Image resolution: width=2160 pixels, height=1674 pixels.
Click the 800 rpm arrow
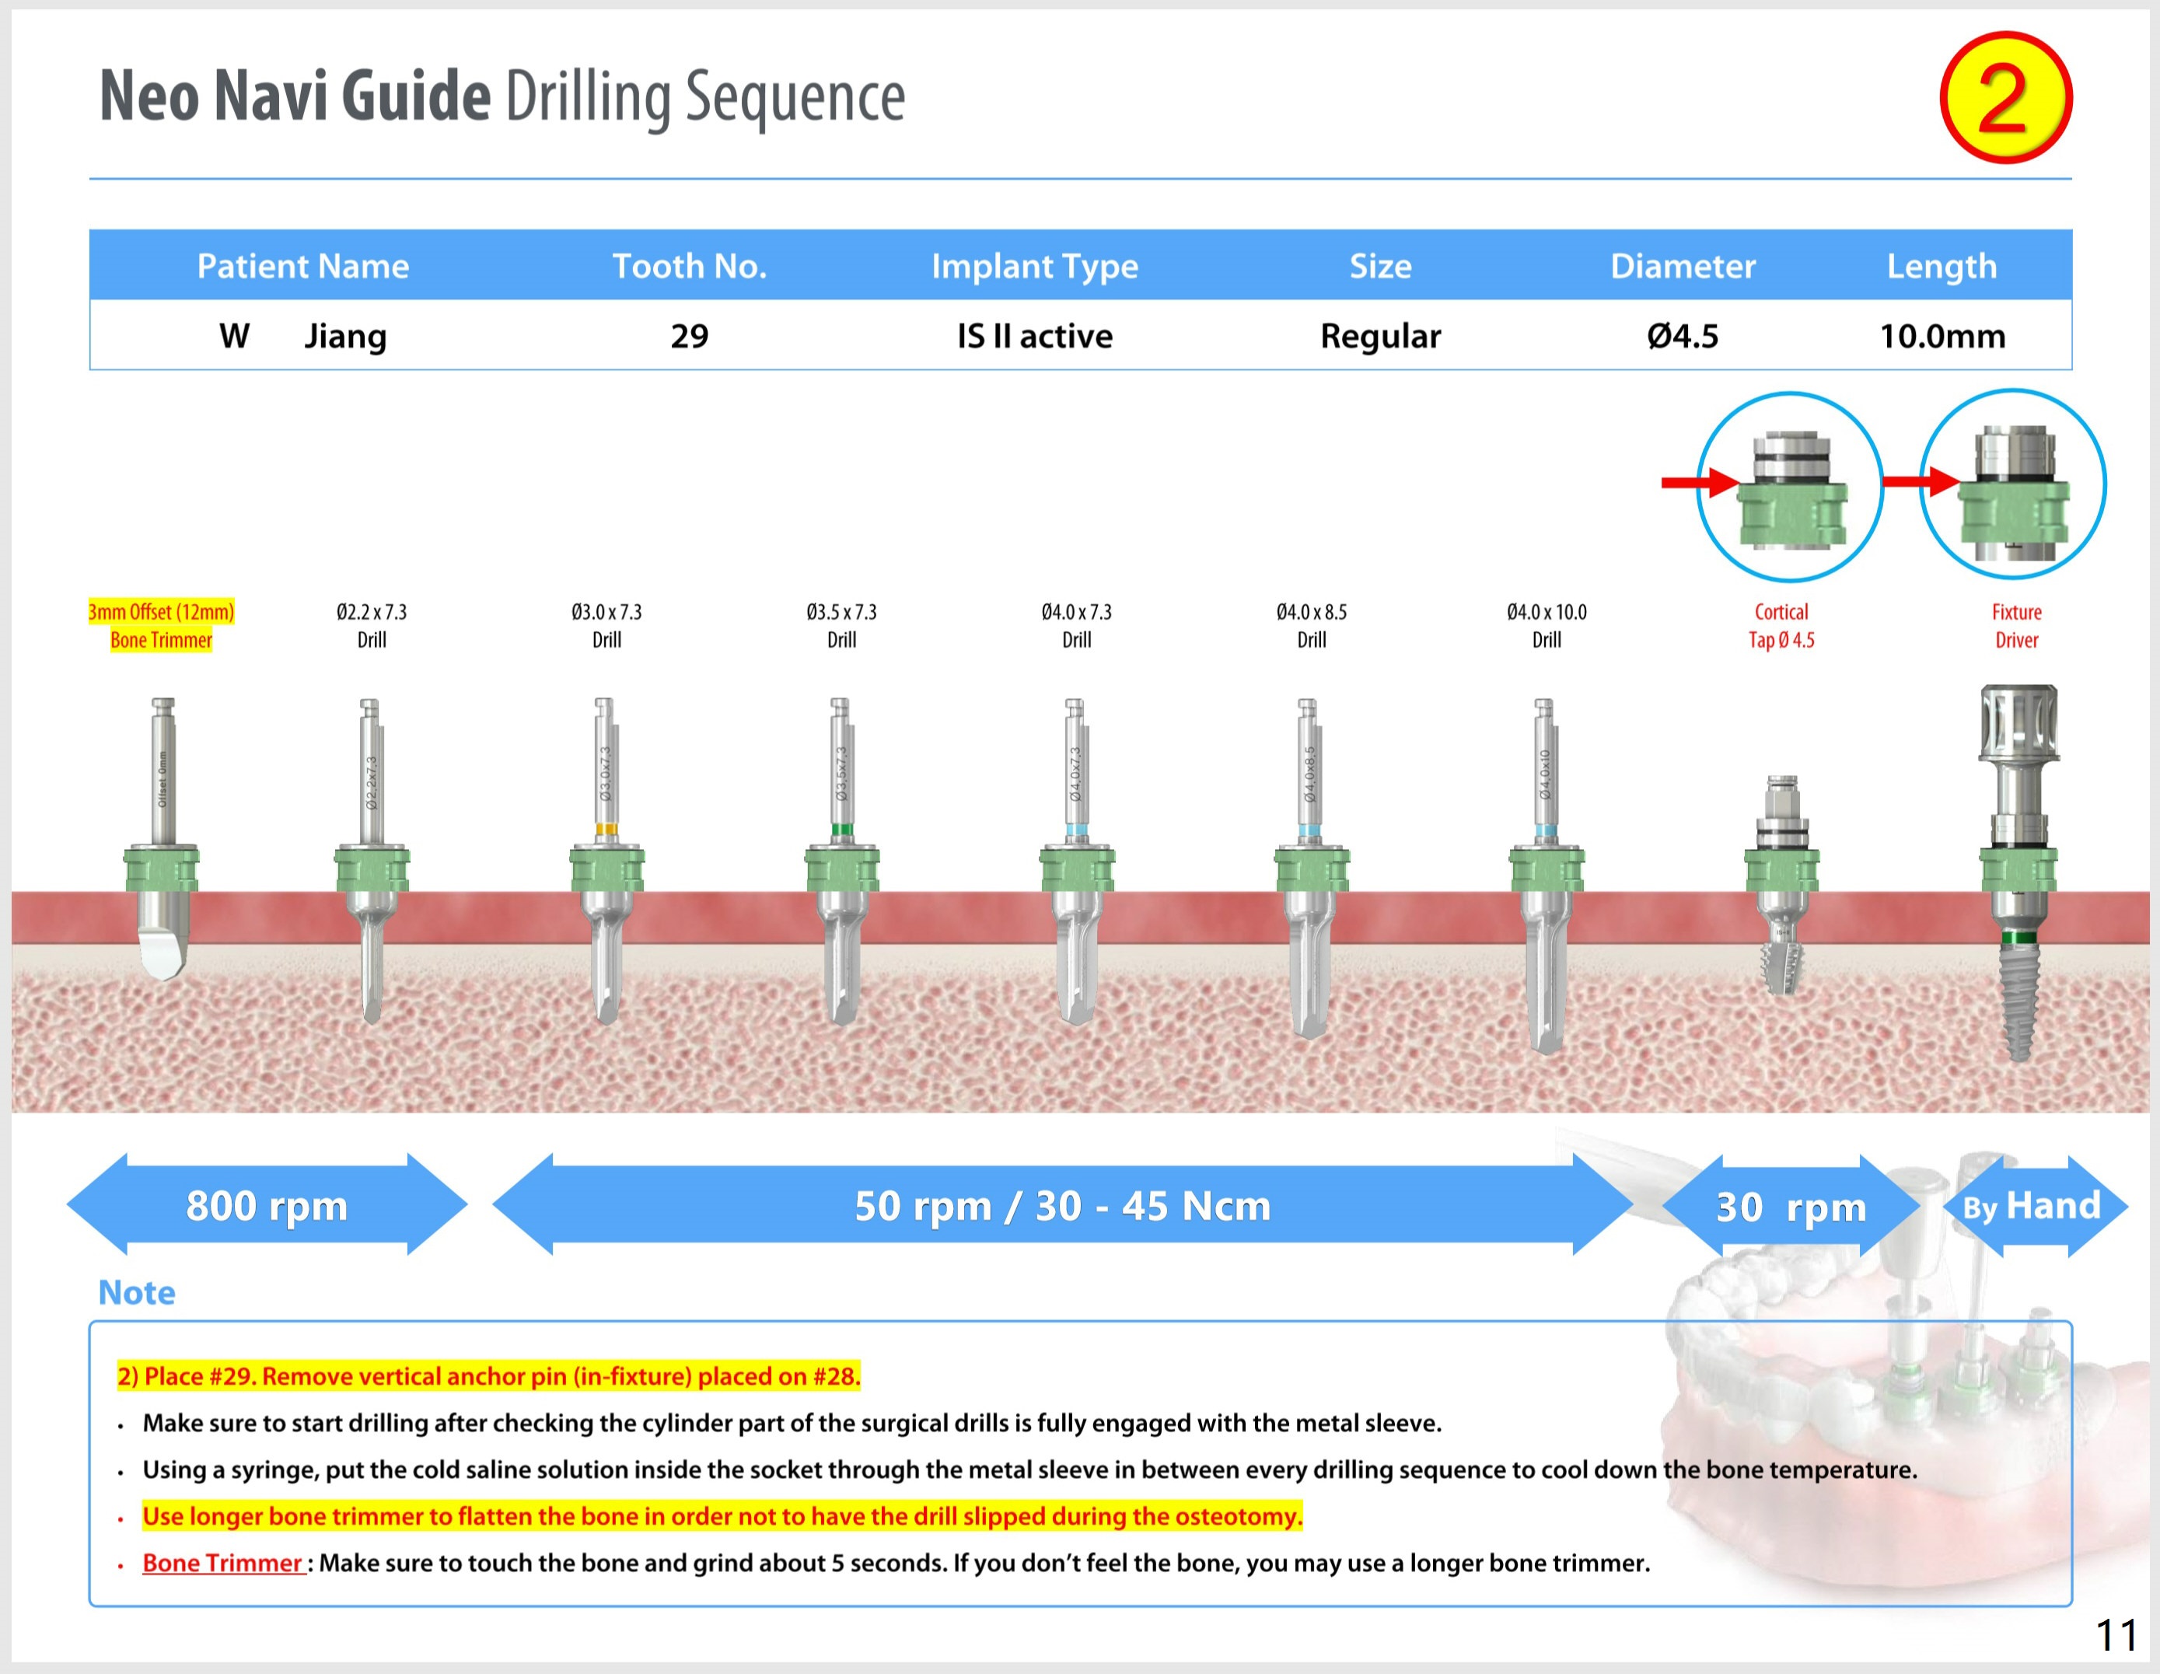click(266, 1204)
